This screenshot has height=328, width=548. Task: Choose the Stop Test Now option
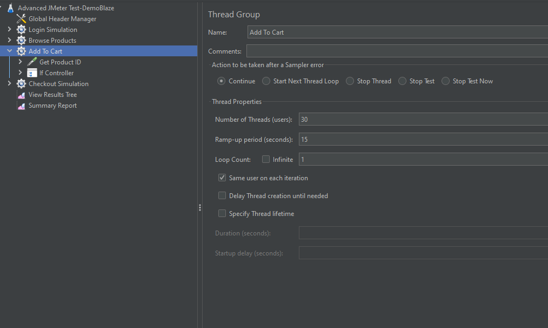coord(446,81)
